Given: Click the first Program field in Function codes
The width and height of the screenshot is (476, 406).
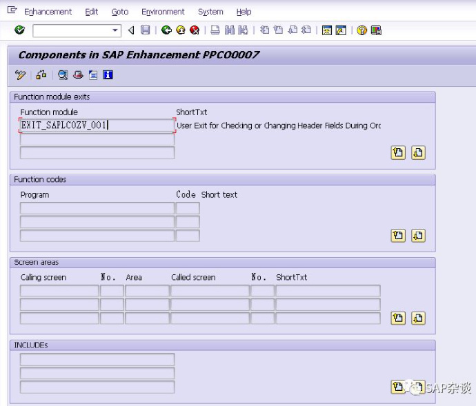Looking at the screenshot, I should (x=97, y=208).
